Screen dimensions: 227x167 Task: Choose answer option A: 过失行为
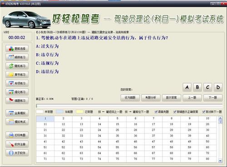pos(47,46)
